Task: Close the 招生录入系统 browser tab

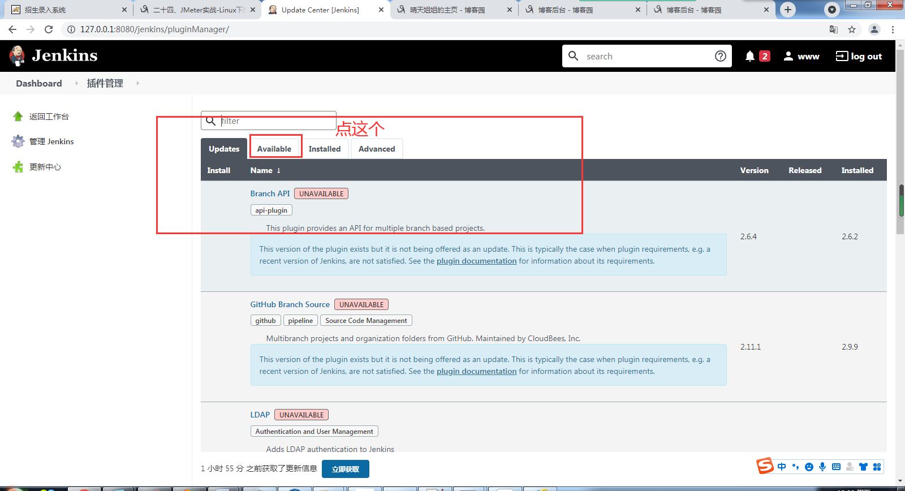Action: [124, 10]
